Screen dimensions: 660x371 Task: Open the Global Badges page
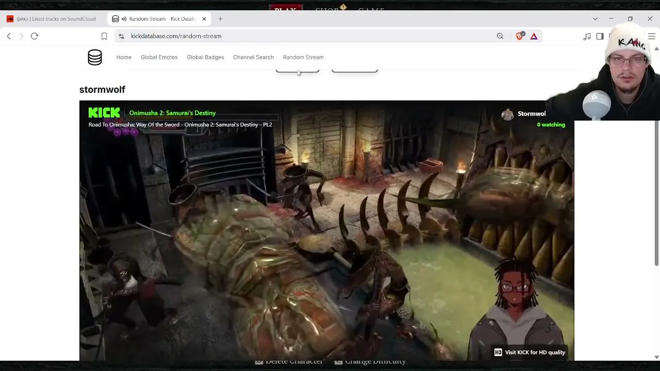[x=205, y=57]
